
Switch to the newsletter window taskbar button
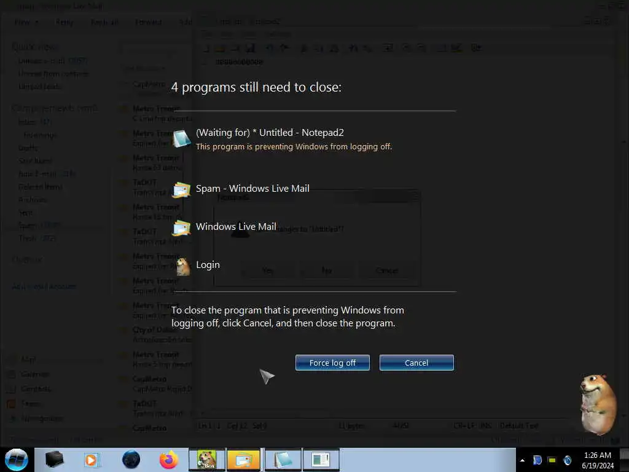(321, 460)
